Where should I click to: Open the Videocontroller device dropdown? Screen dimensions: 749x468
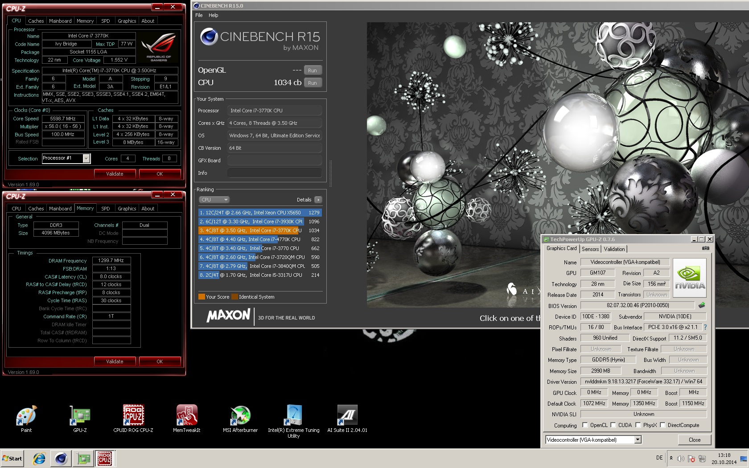[x=638, y=440]
